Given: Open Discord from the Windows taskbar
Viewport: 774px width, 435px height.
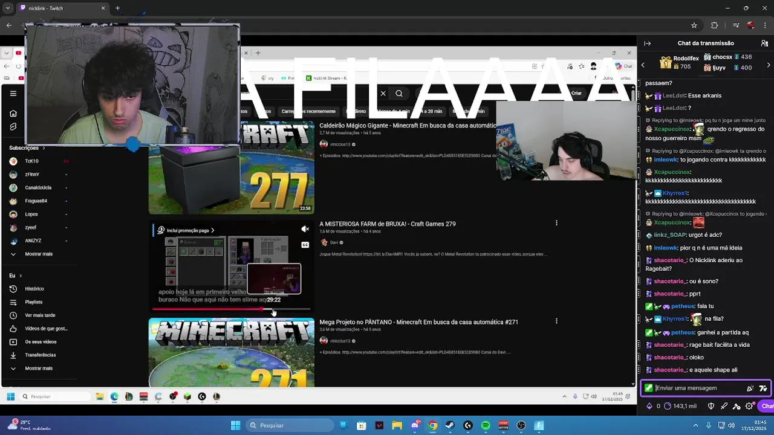Looking at the screenshot, I should (x=415, y=425).
